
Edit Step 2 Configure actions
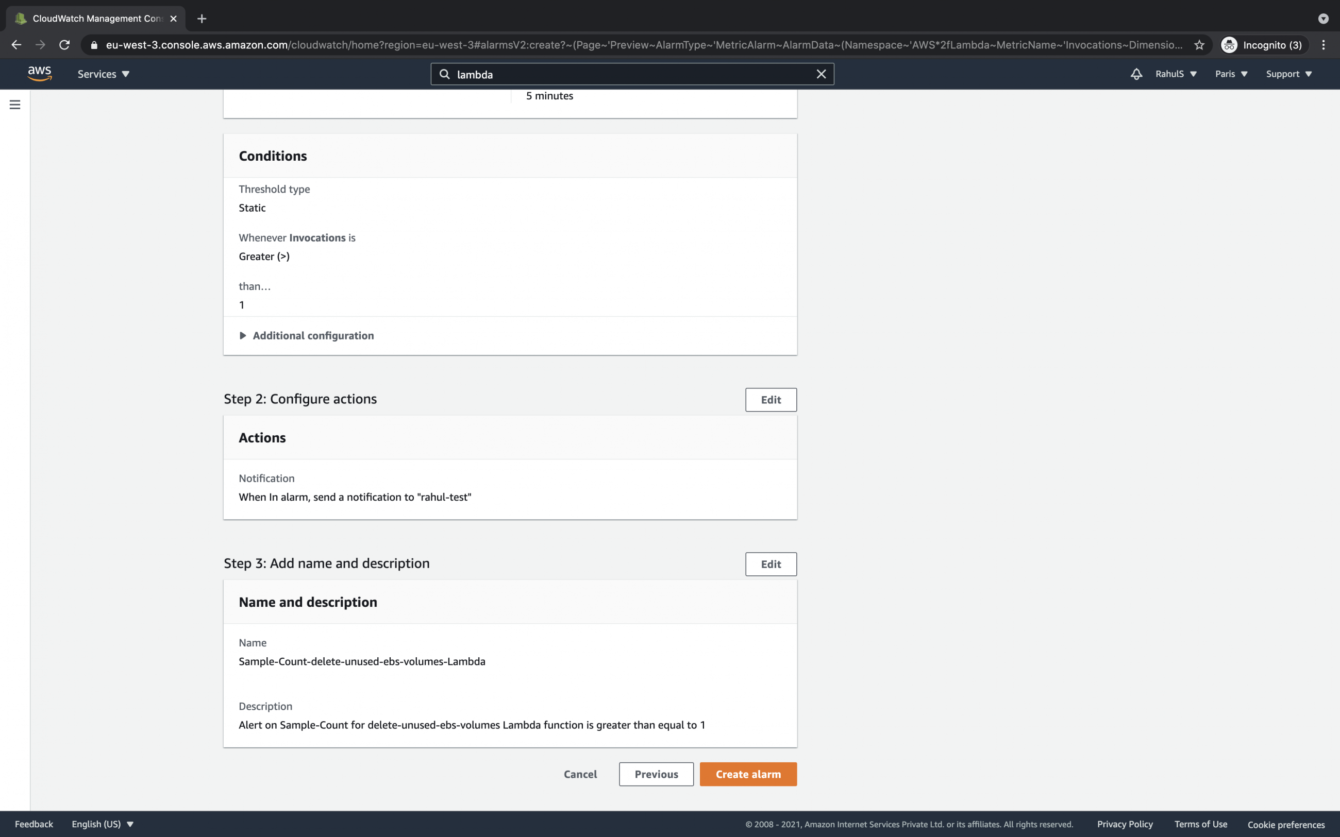point(770,399)
